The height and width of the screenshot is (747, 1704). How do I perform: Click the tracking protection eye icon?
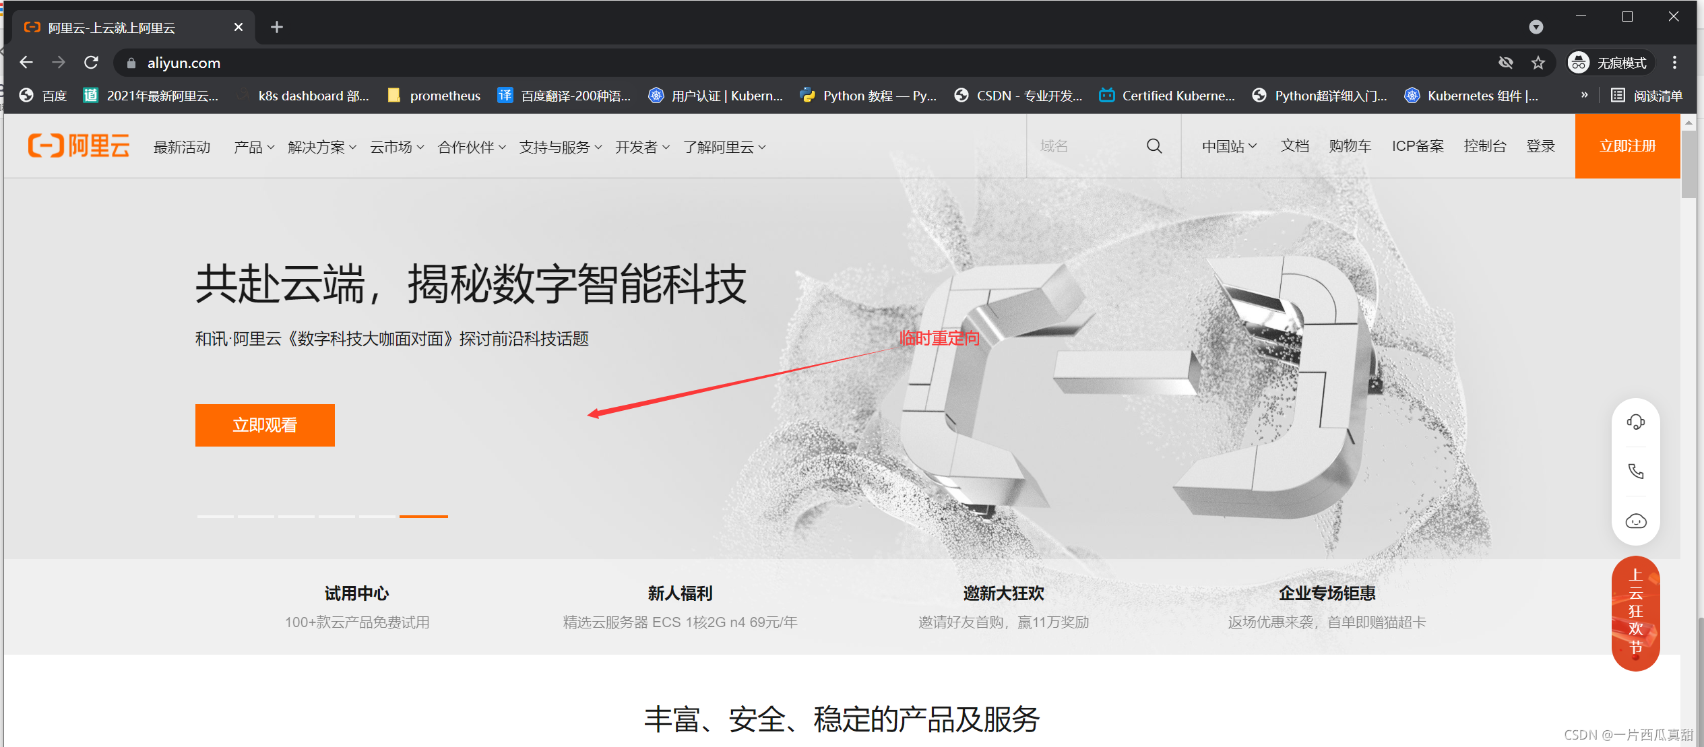1505,63
